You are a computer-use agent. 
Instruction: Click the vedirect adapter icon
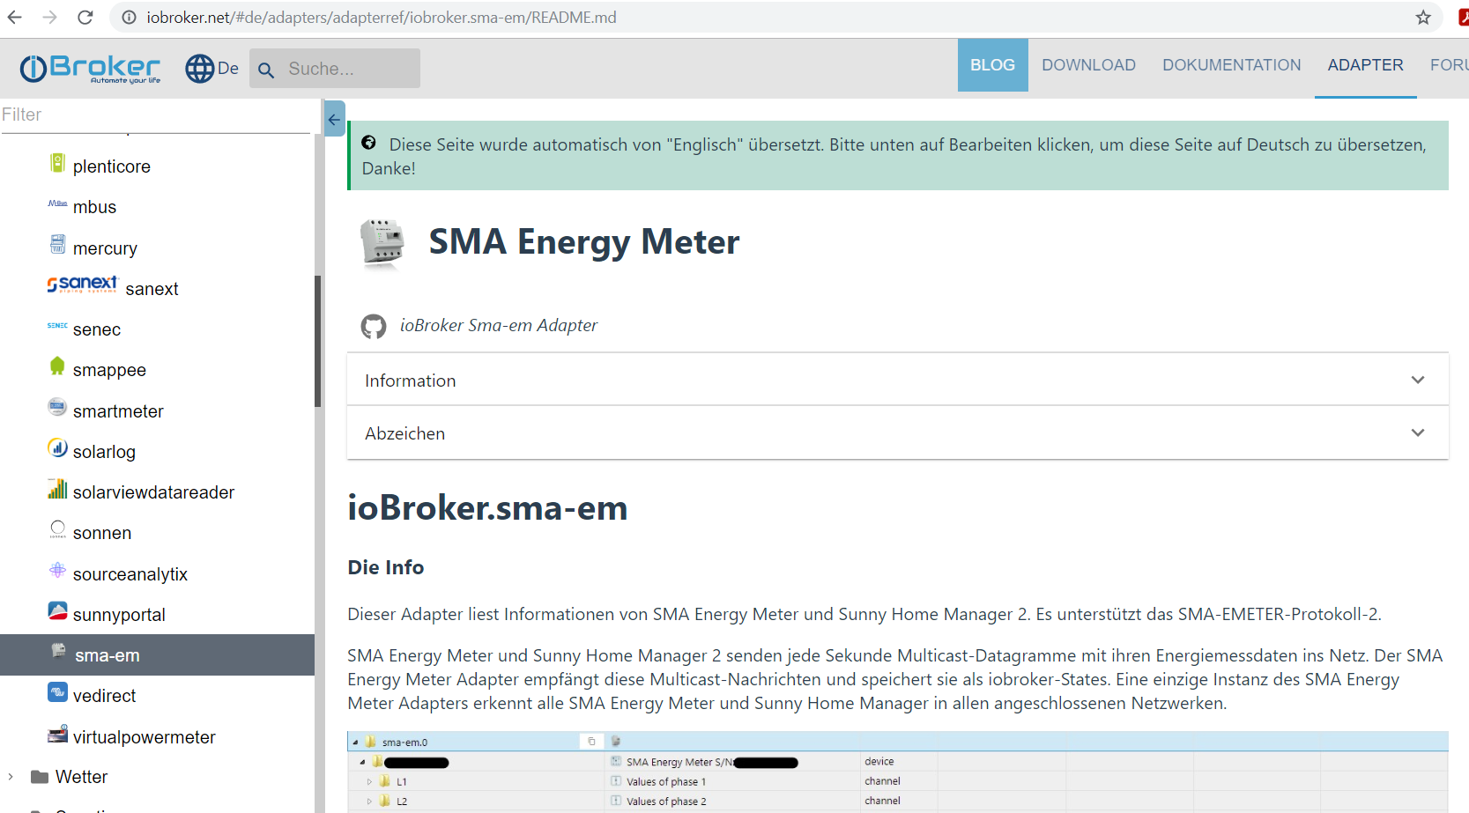point(57,692)
